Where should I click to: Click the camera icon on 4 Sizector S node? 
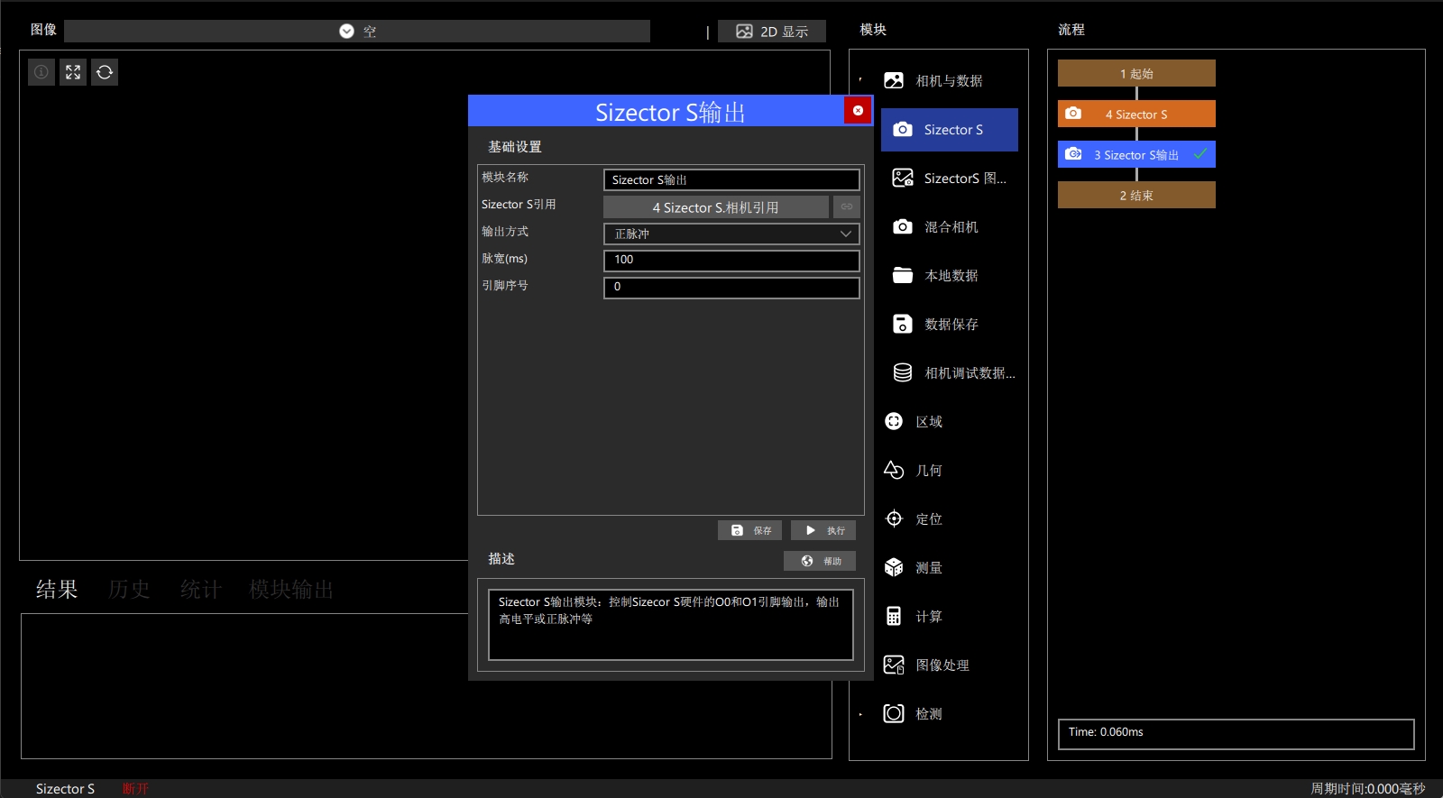[x=1073, y=114]
